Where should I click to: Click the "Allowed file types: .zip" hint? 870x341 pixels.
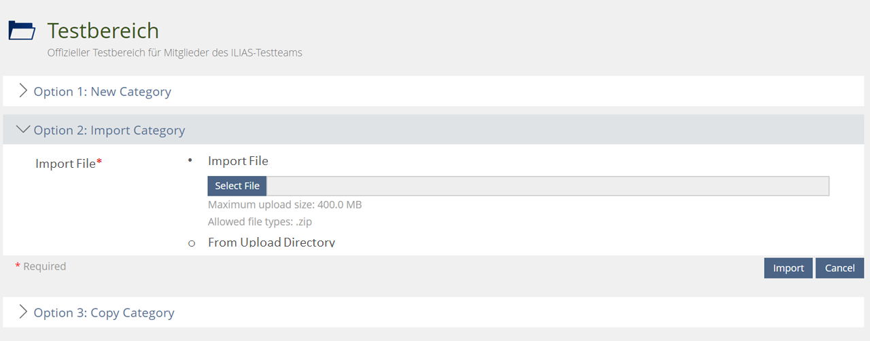[260, 221]
